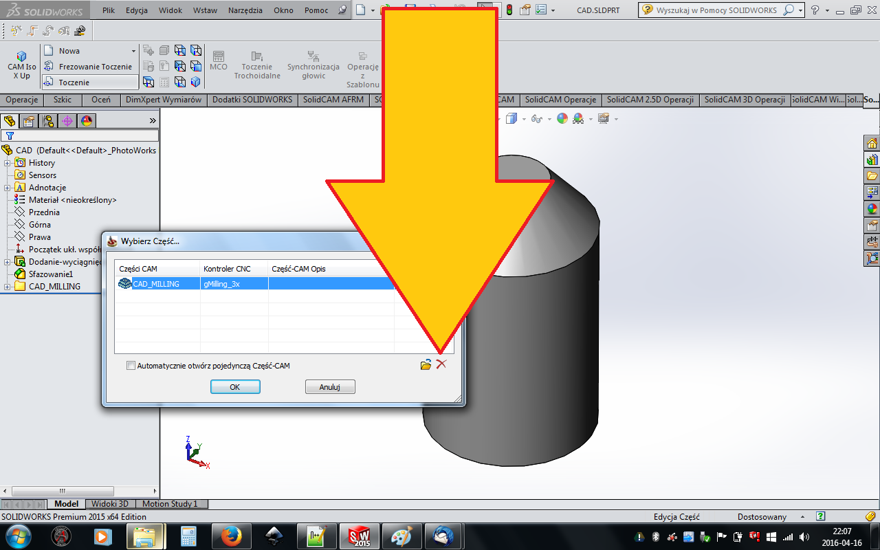
Task: Open the Wstaw menu
Action: [205, 10]
